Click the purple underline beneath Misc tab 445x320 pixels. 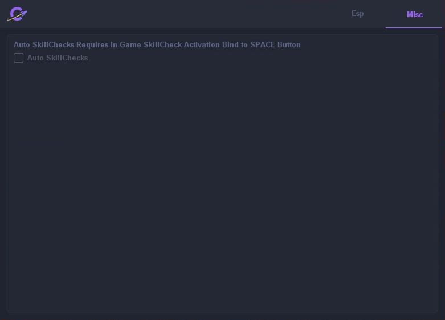(414, 27)
